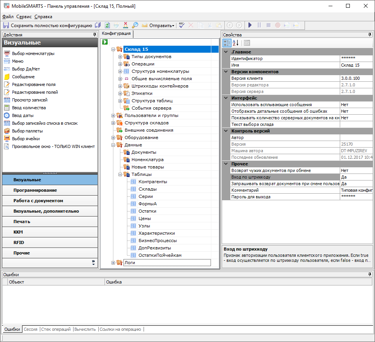Expand the Логи node
The height and width of the screenshot is (342, 375).
(x=113, y=263)
